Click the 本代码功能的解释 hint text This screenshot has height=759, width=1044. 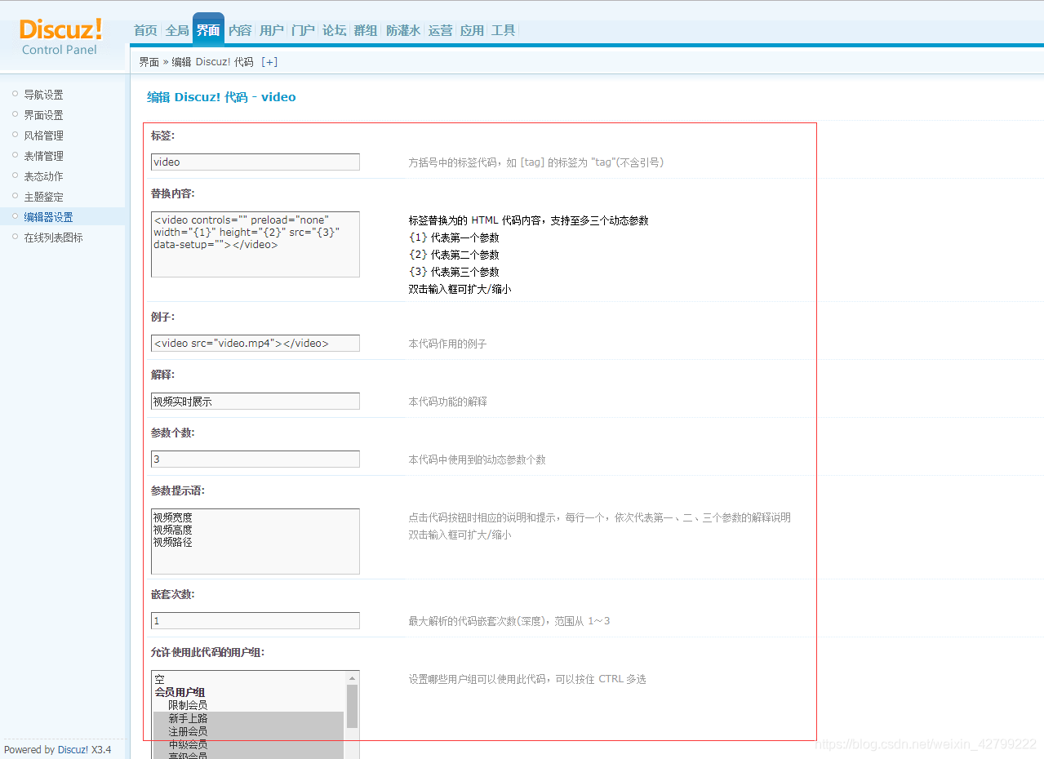click(447, 402)
